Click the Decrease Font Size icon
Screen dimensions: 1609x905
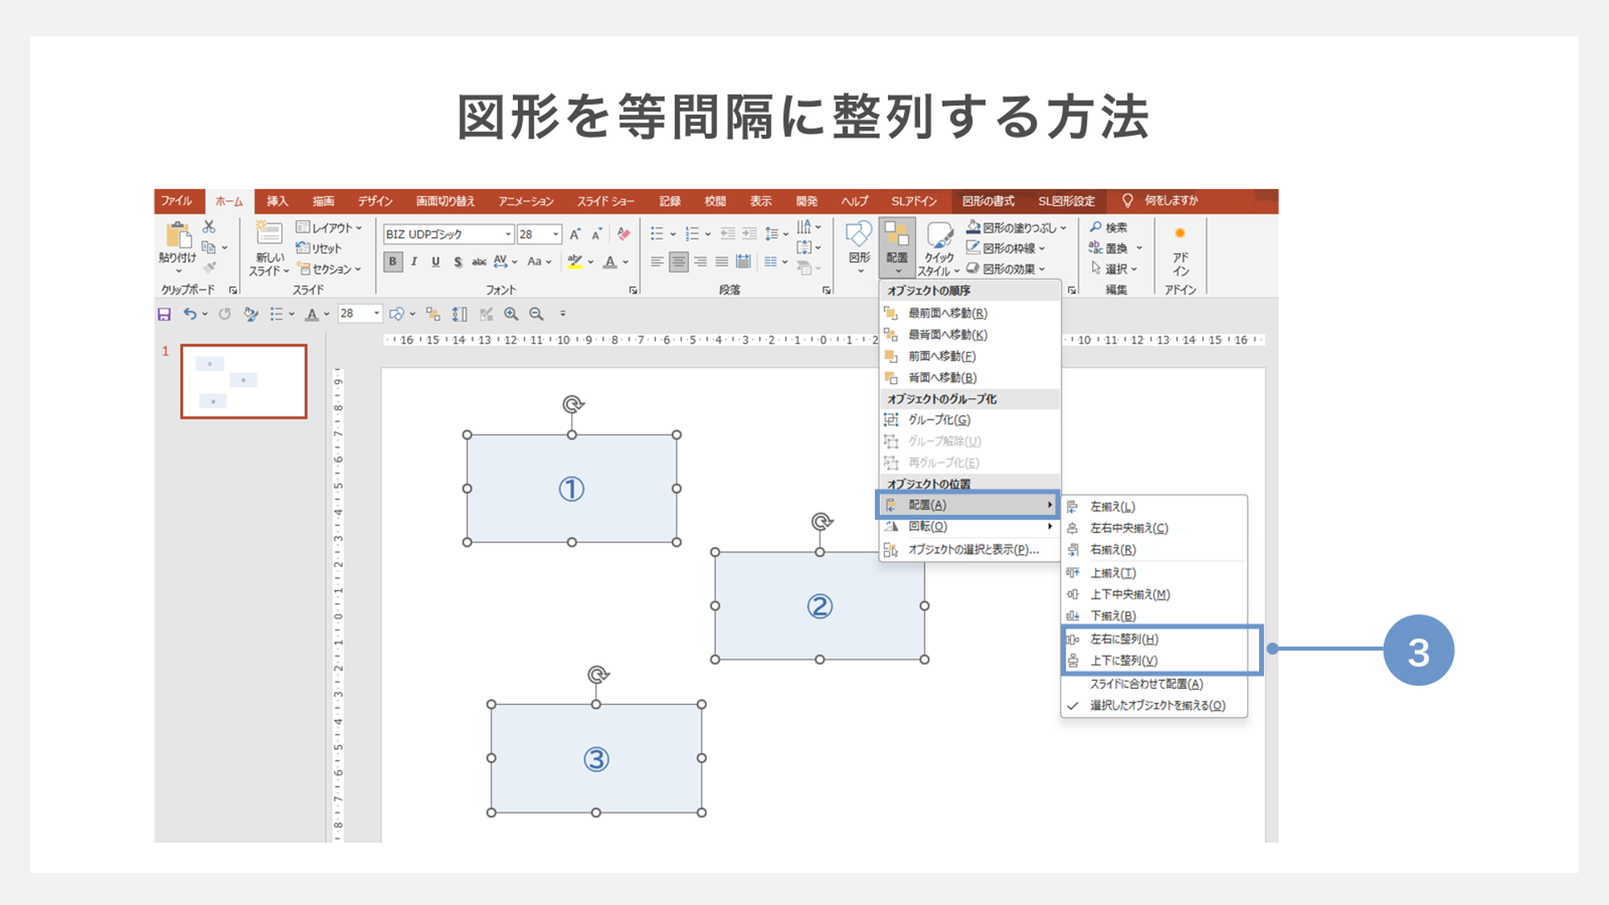click(597, 234)
